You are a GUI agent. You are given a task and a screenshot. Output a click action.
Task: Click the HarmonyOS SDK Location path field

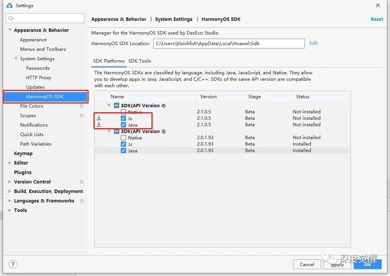point(229,43)
